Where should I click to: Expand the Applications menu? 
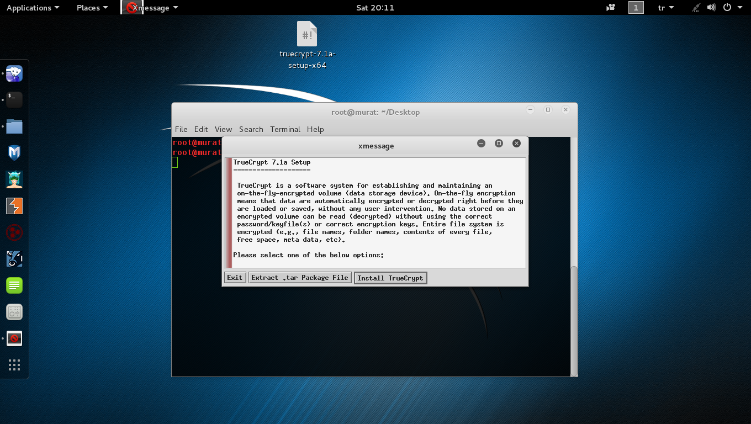click(33, 8)
